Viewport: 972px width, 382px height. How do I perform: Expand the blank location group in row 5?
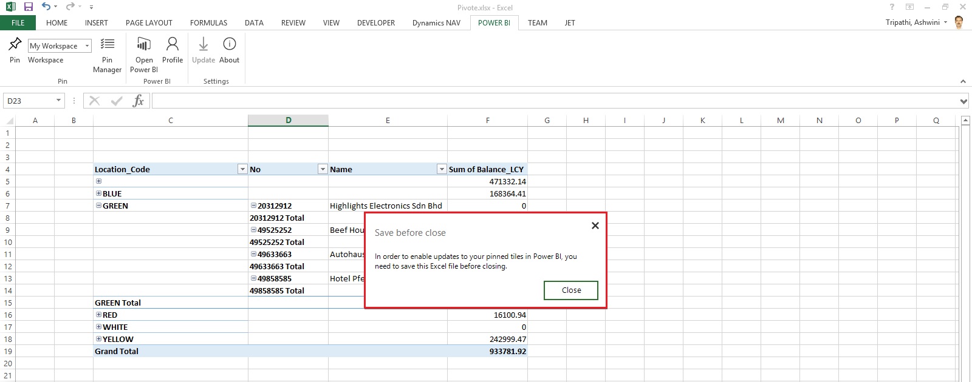tap(98, 181)
